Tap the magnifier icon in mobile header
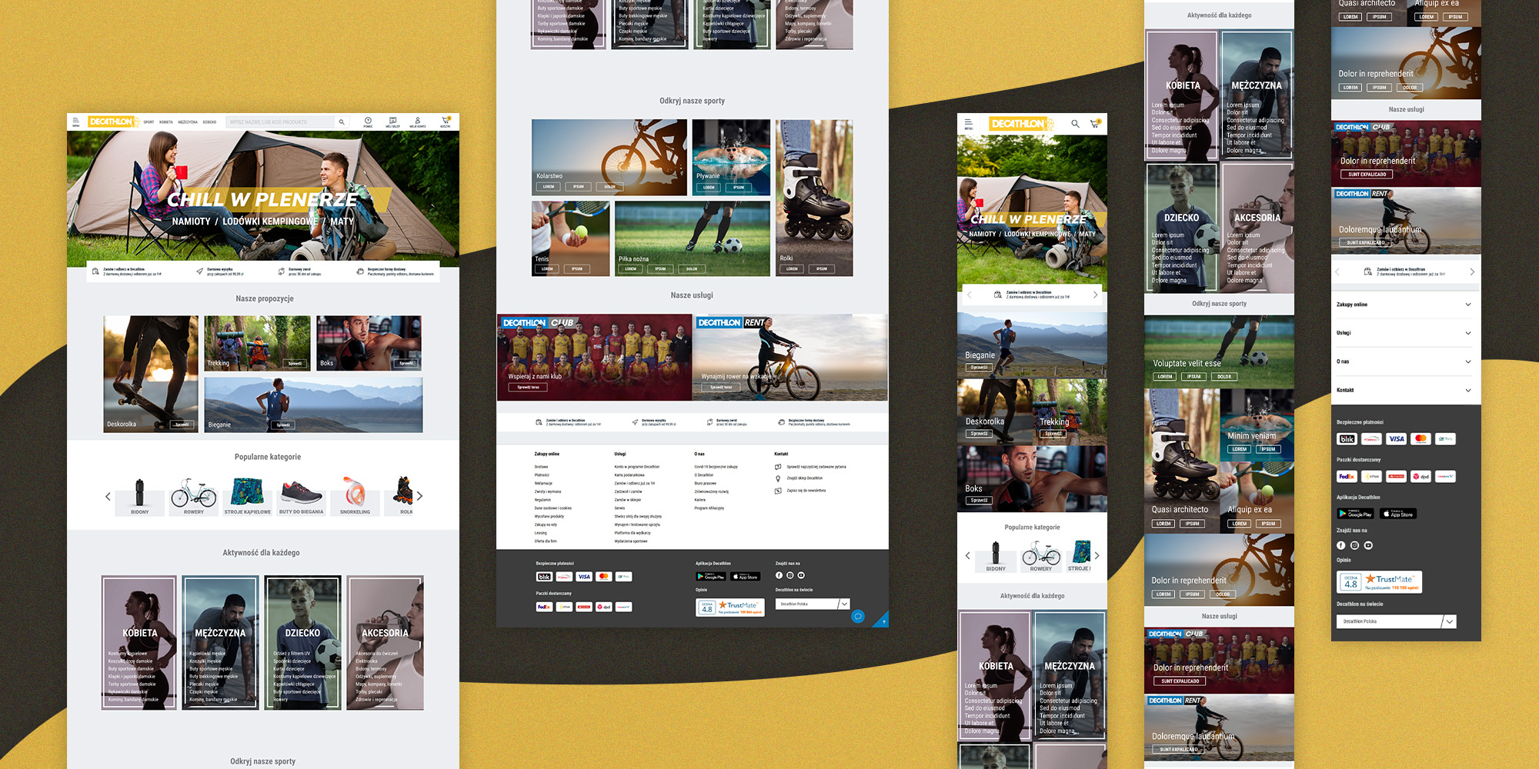The height and width of the screenshot is (769, 1539). [1075, 124]
